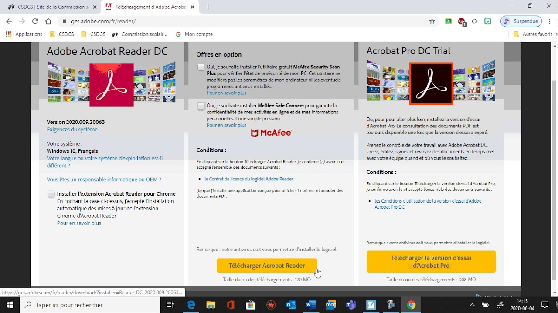This screenshot has height=313, width=558.
Task: Open the Chrome three-dot menu
Action: pos(551,21)
